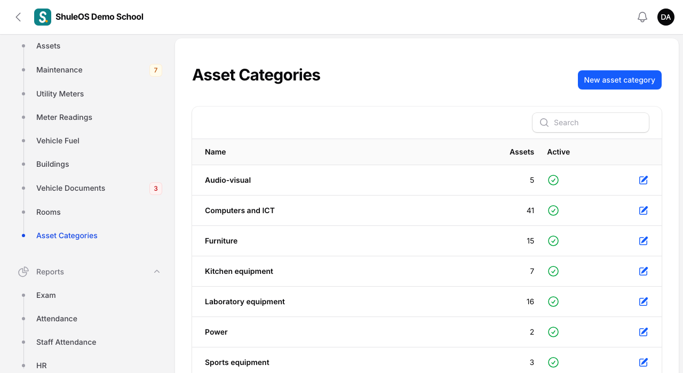683x373 pixels.
Task: Open Vehicle Documents page
Action: point(70,188)
